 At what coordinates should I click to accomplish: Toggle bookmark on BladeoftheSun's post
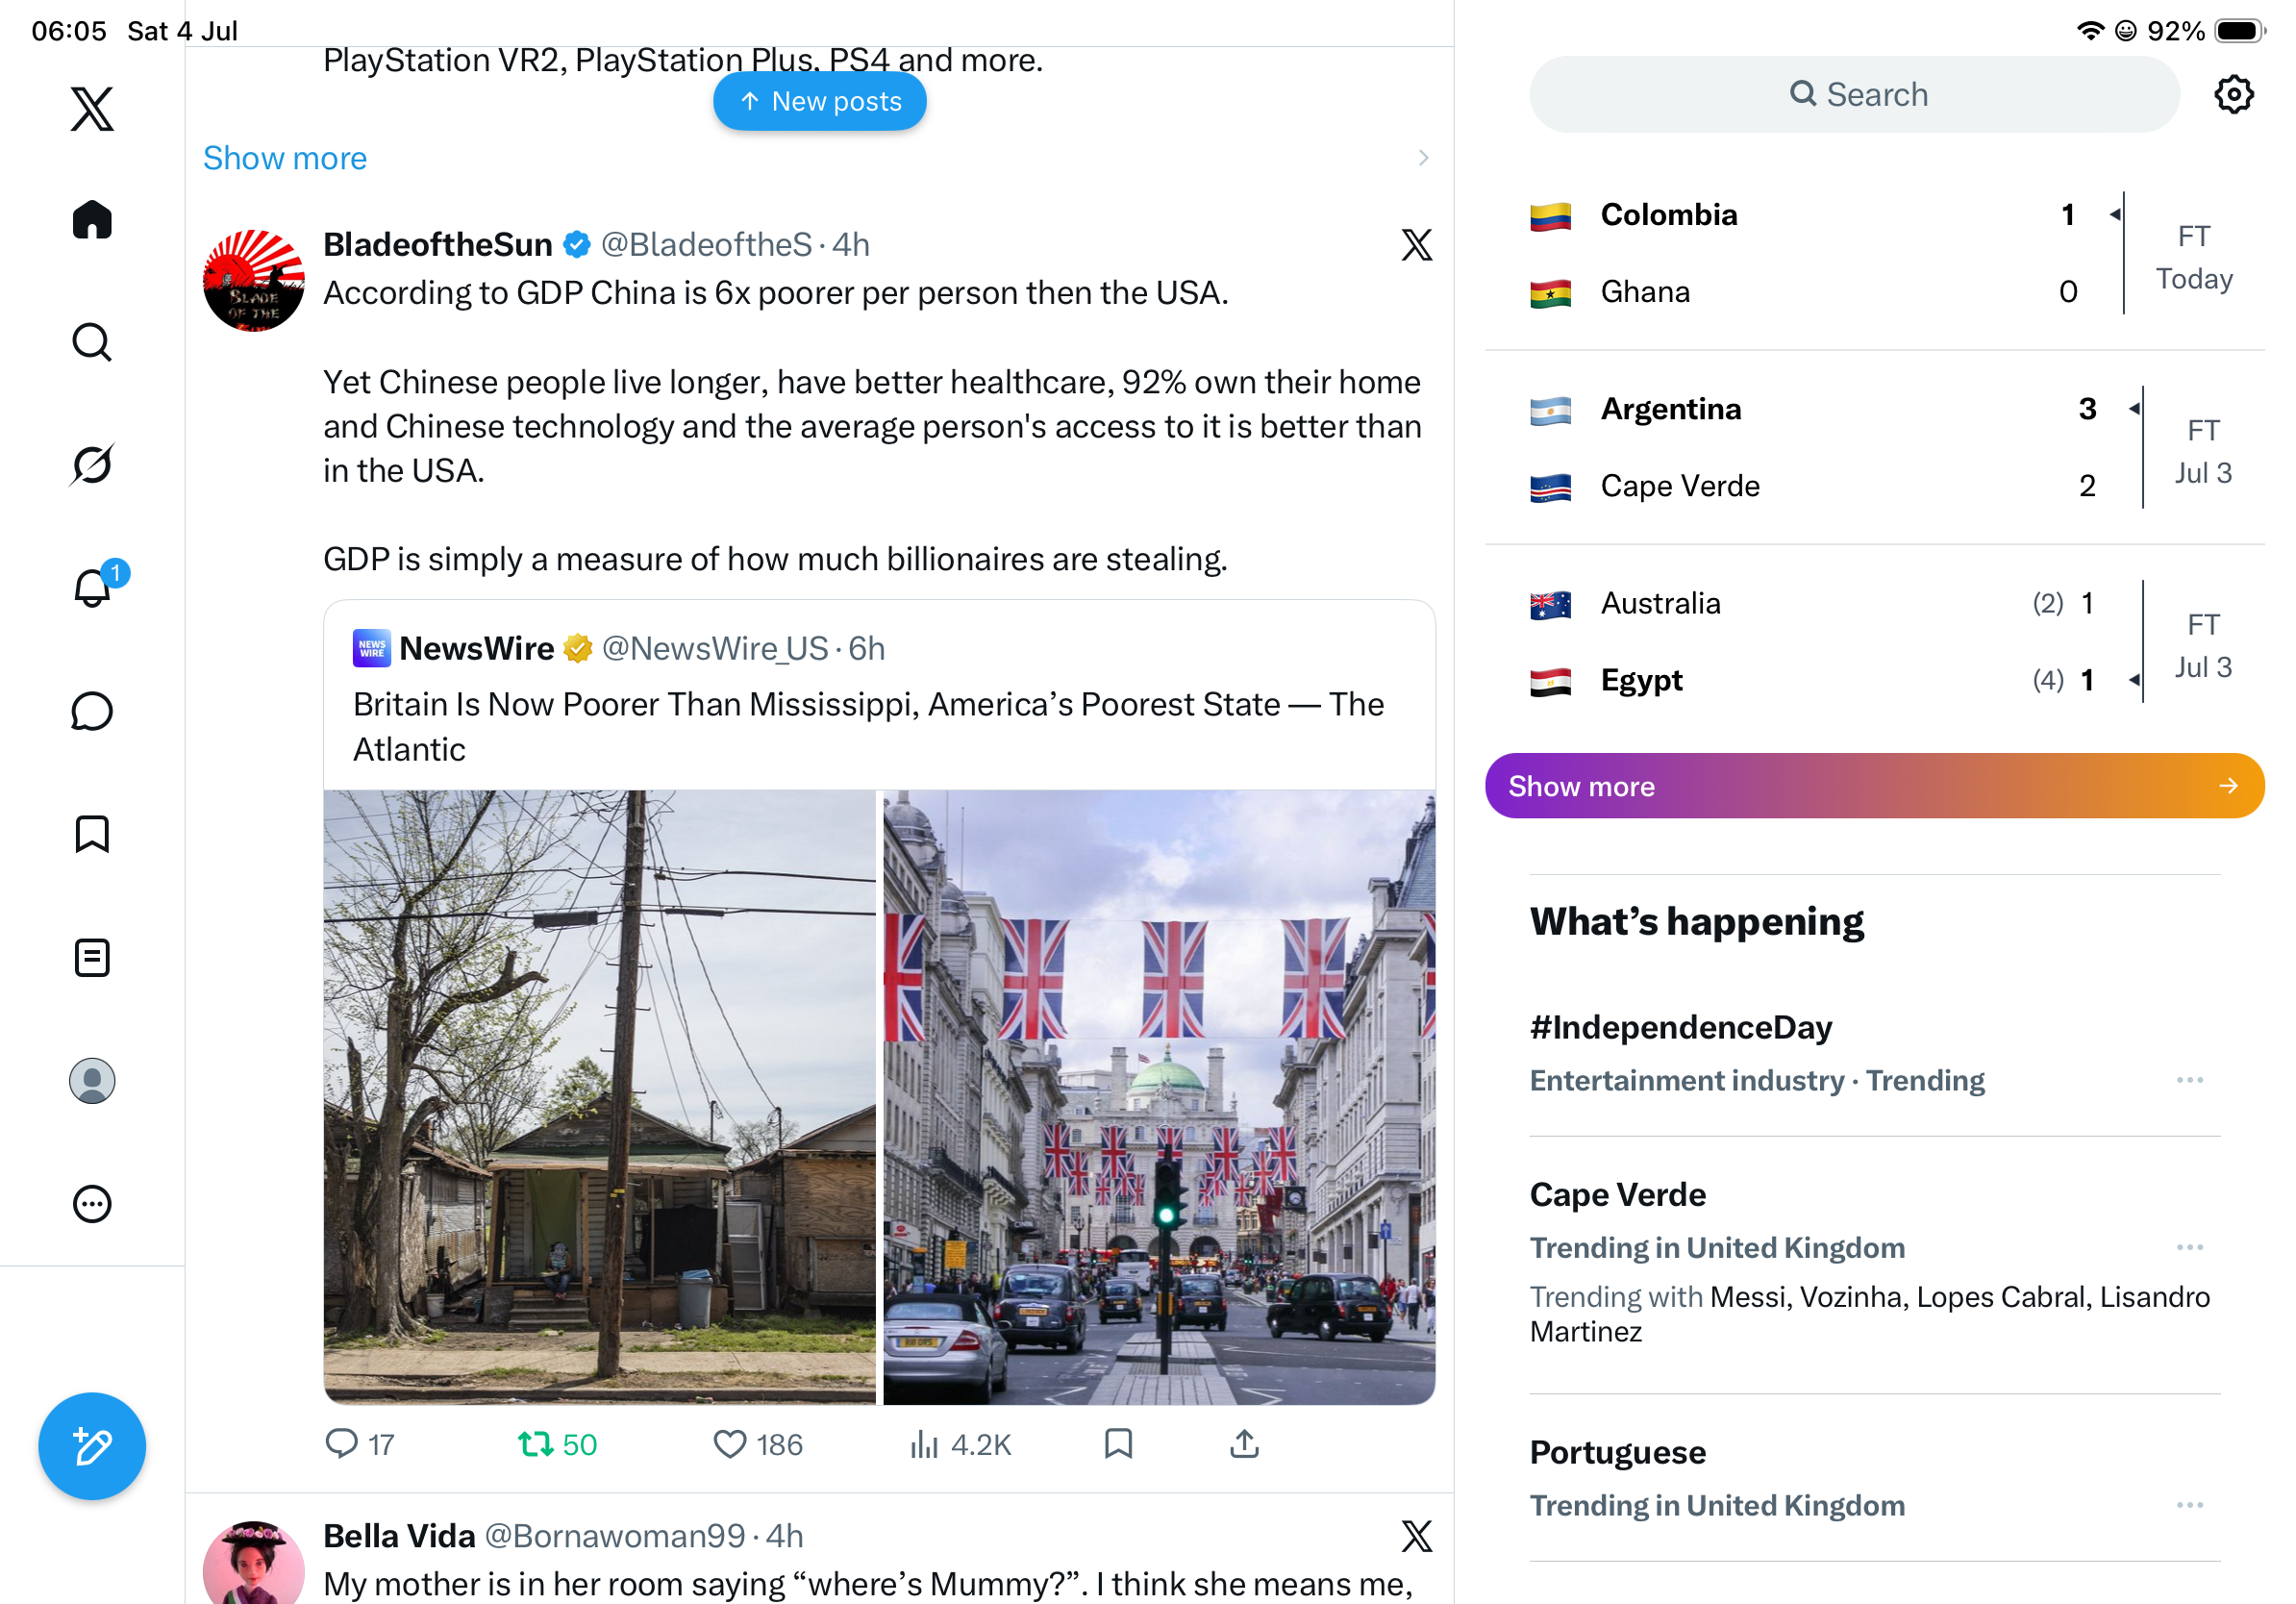coord(1118,1443)
